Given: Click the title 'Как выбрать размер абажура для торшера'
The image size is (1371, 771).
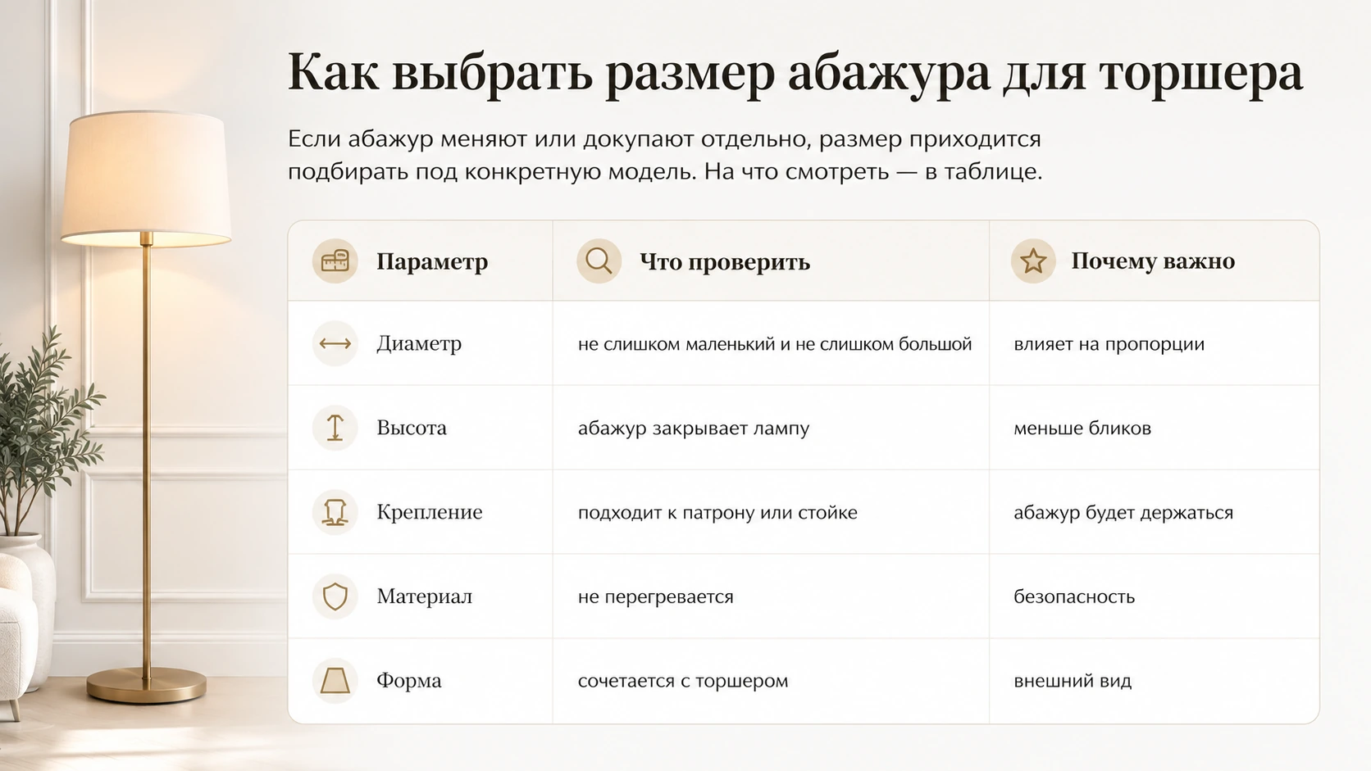Looking at the screenshot, I should tap(795, 74).
